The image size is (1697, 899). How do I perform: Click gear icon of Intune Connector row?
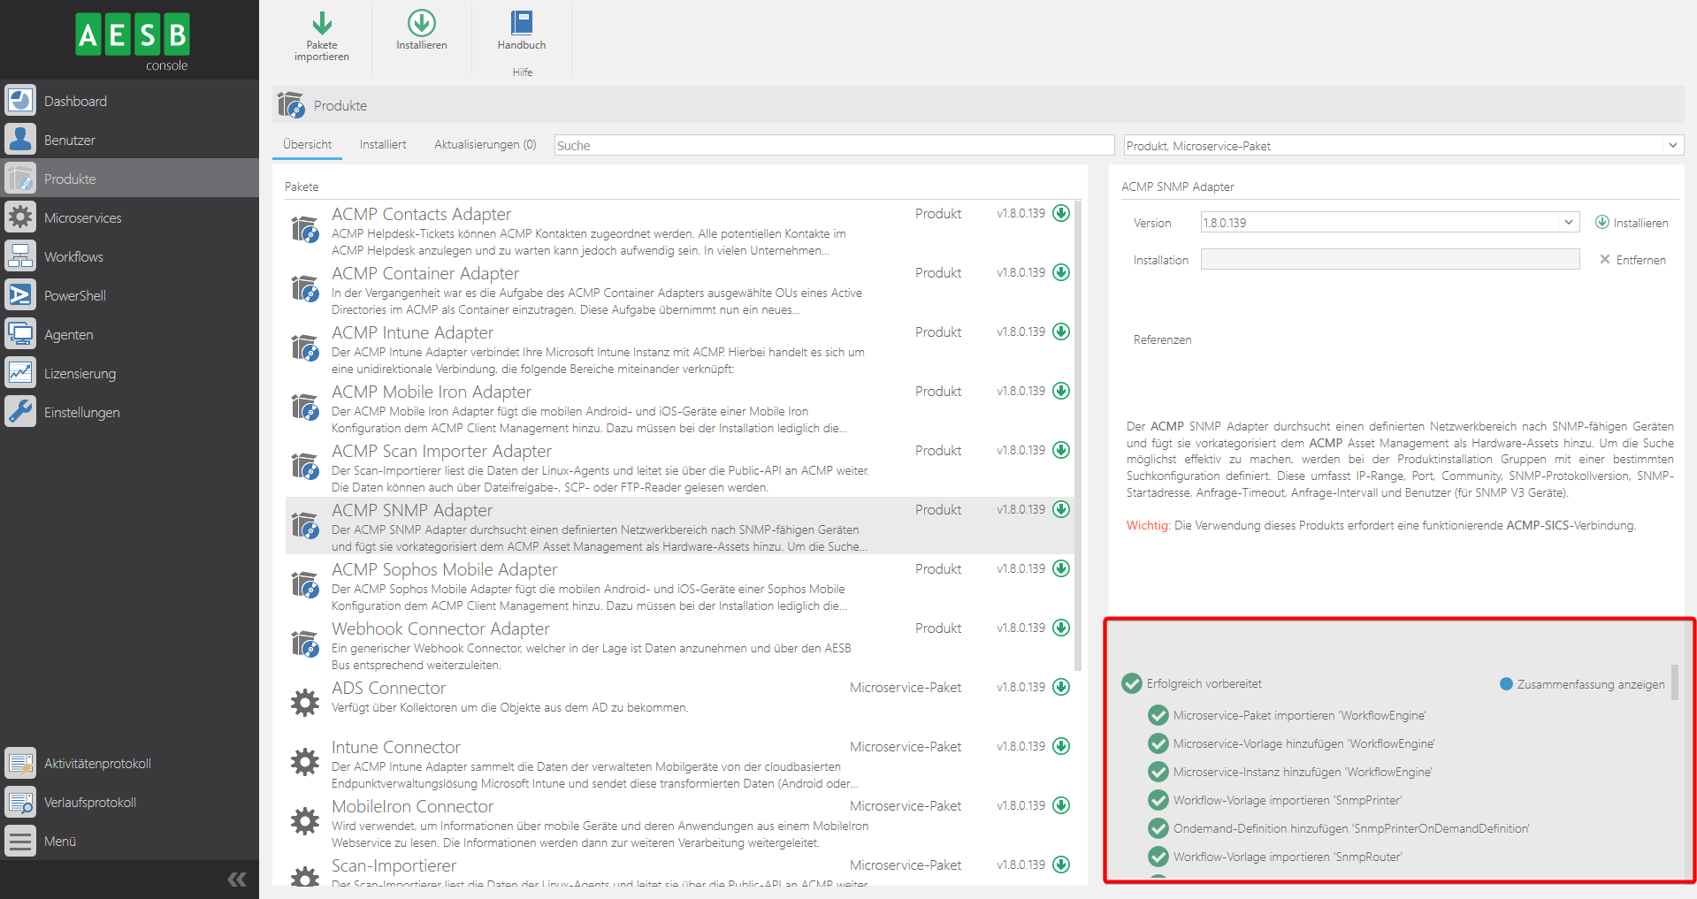click(x=305, y=761)
